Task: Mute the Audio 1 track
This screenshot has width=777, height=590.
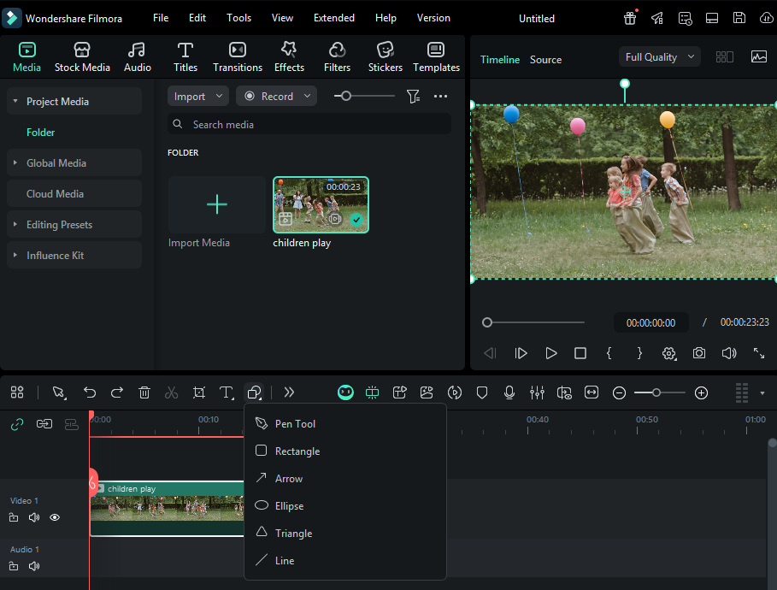Action: (x=34, y=566)
